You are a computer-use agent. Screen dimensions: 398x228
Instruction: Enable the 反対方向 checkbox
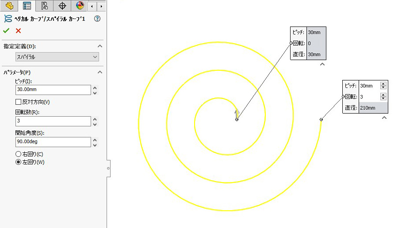(x=19, y=102)
